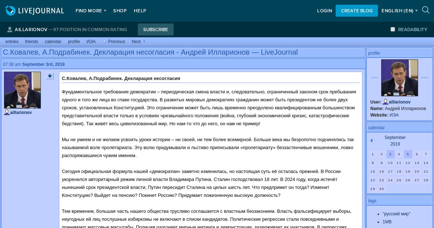Screen dimensions: 434x228
Task: Click the right arrow icon beside Next
Action: coord(144,42)
